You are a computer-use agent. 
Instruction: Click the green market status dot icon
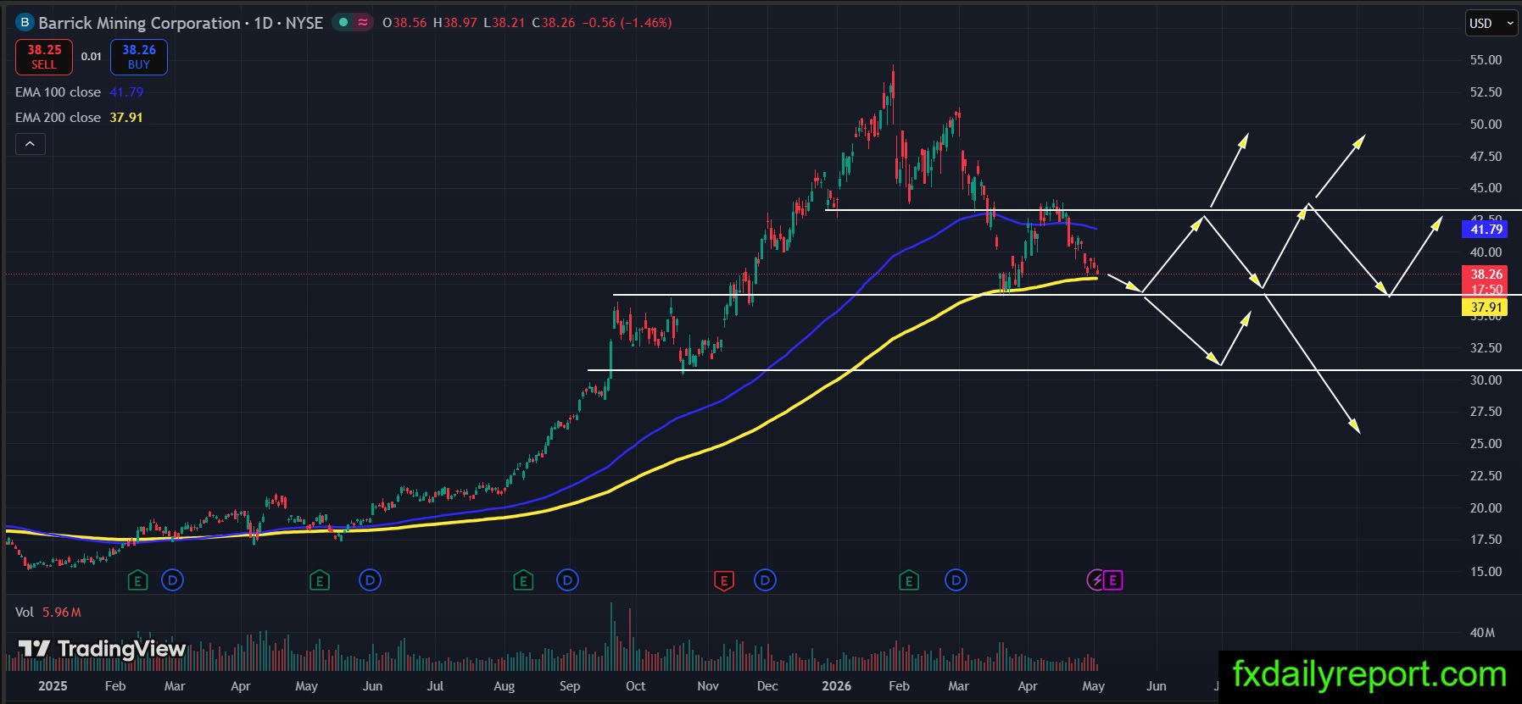(x=343, y=23)
